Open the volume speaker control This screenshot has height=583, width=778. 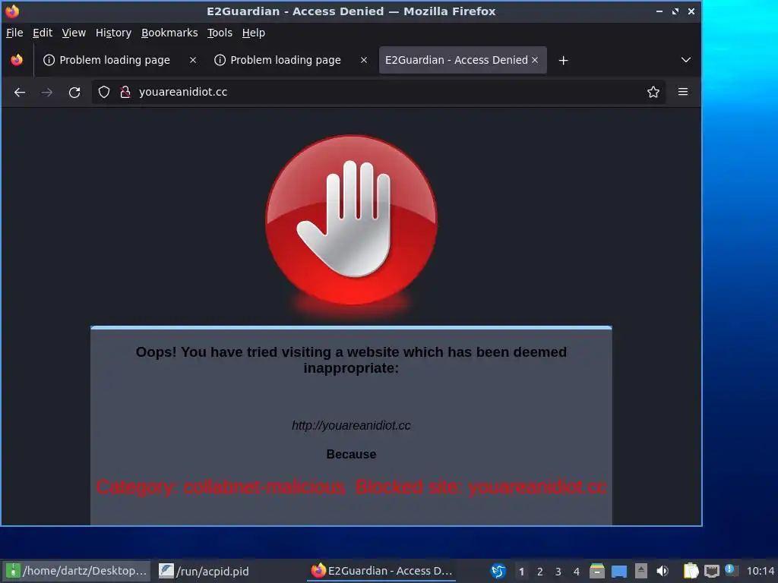click(x=663, y=571)
